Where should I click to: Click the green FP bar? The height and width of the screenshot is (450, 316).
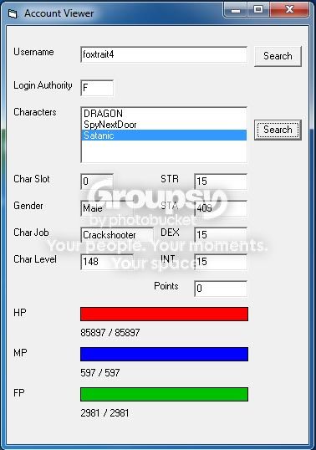(x=164, y=394)
